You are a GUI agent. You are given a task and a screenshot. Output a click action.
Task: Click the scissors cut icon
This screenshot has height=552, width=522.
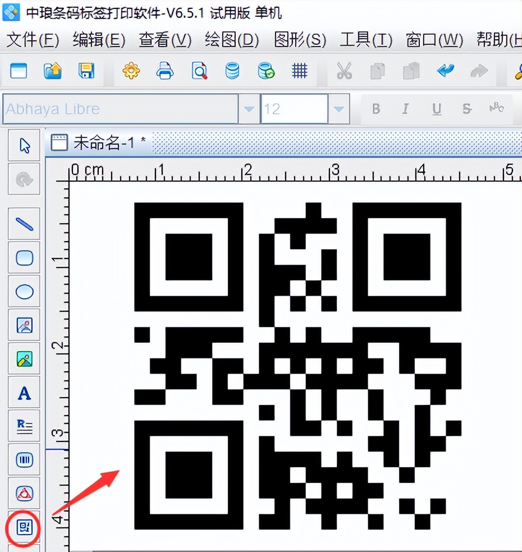point(344,71)
